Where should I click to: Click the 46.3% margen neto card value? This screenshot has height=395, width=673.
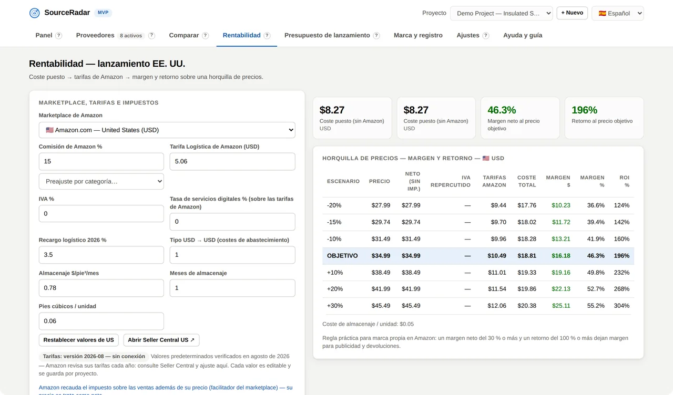502,110
